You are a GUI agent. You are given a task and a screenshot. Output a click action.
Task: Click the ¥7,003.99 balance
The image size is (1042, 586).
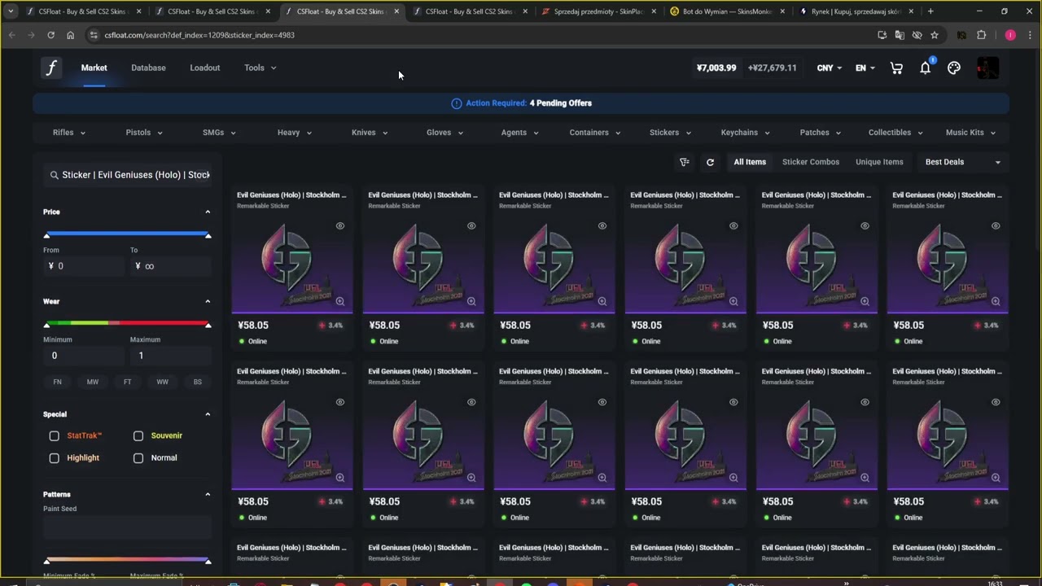coord(716,68)
